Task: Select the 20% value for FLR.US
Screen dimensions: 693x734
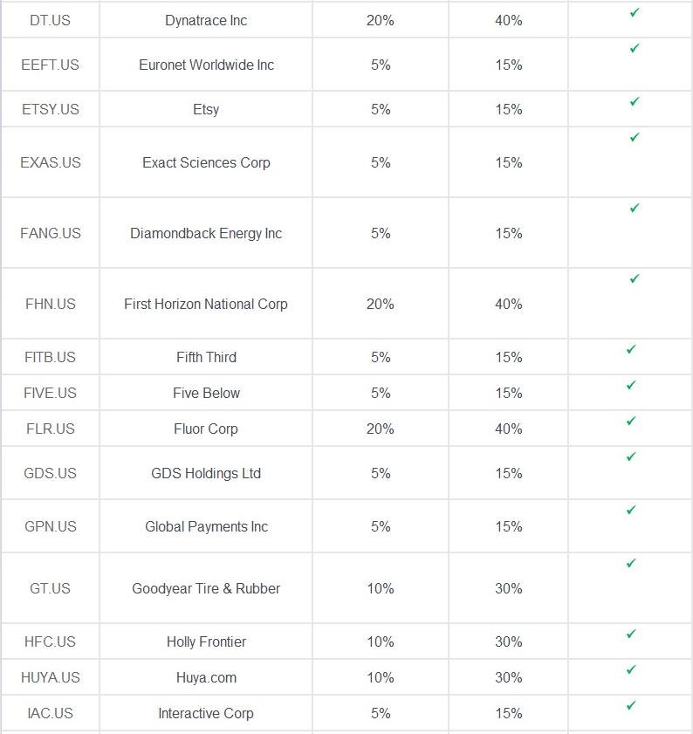Action: point(381,429)
